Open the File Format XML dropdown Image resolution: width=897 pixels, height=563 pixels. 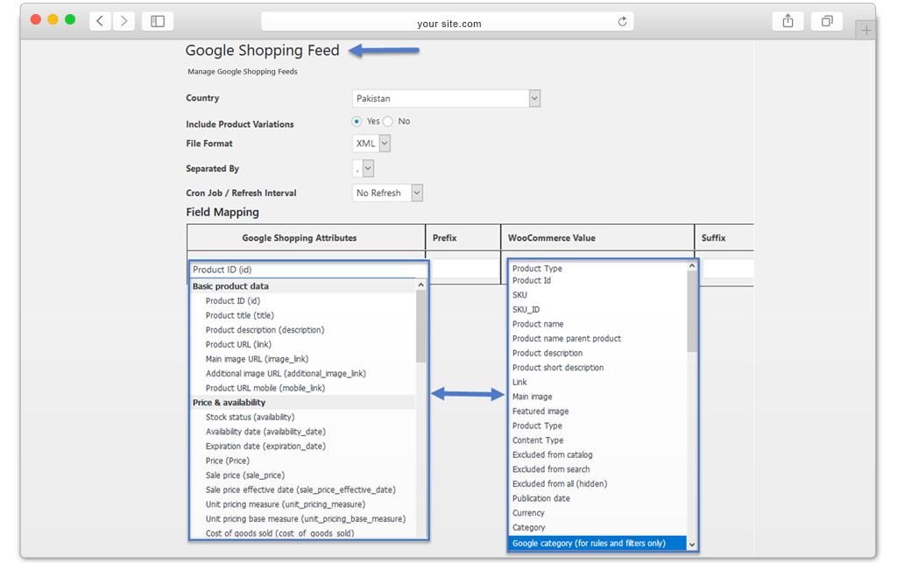pyautogui.click(x=371, y=144)
